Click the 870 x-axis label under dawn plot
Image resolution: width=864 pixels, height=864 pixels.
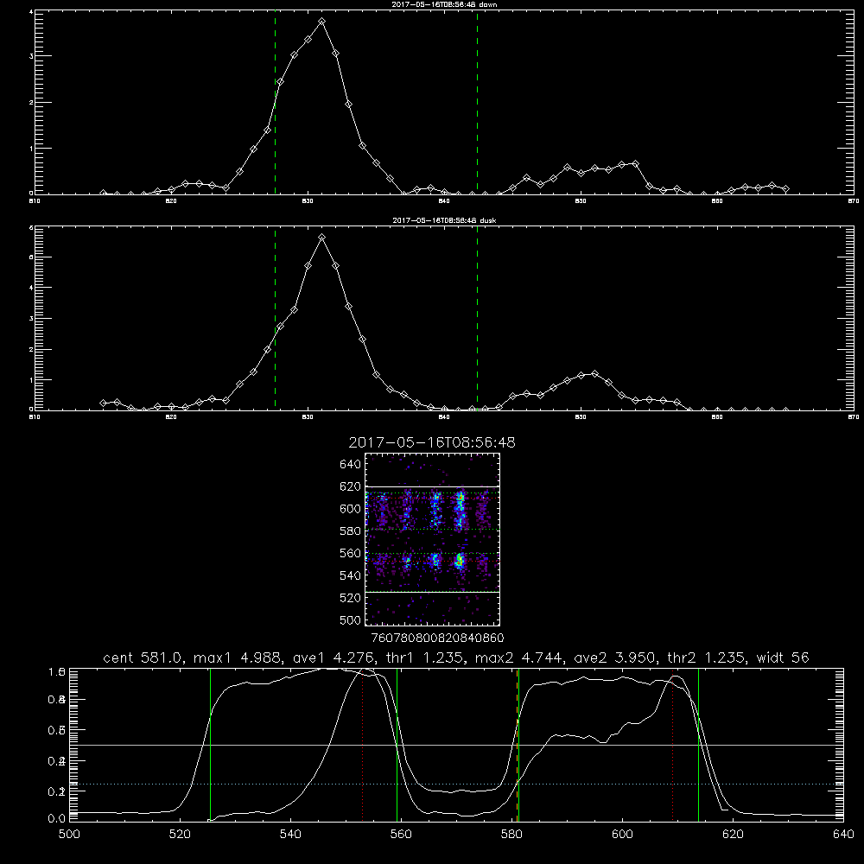[853, 201]
